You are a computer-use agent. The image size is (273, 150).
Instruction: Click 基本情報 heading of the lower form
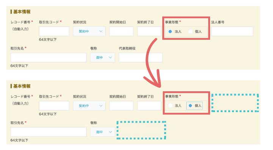[22, 86]
